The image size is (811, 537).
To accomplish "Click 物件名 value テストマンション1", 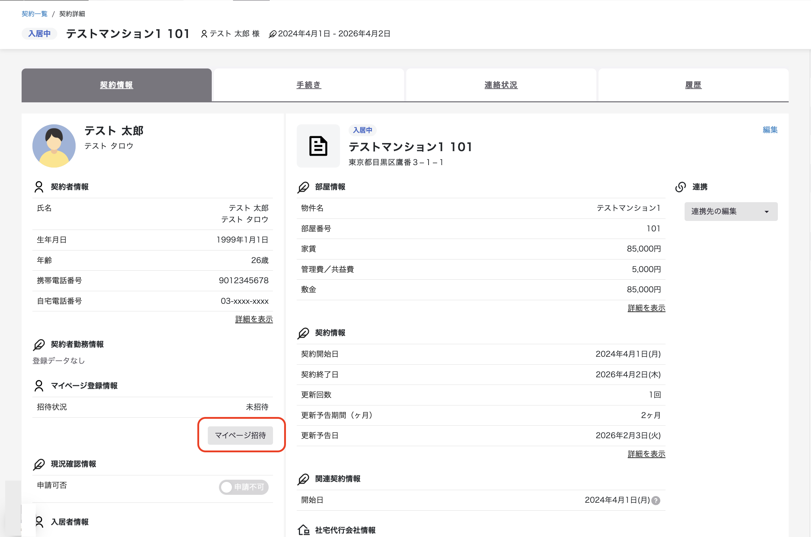I will [x=629, y=208].
